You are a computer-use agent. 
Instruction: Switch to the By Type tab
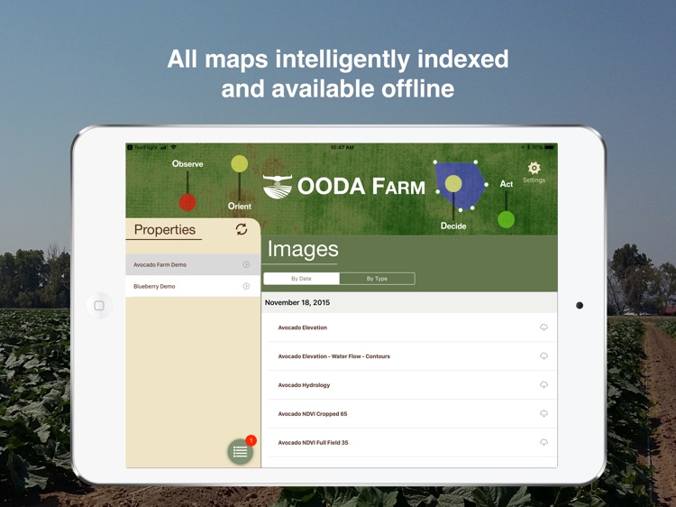click(x=378, y=279)
